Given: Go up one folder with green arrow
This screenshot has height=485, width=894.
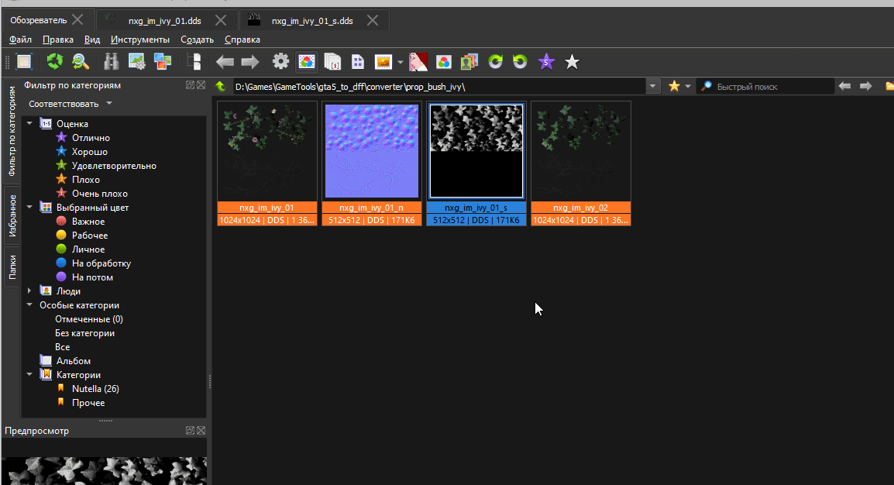Looking at the screenshot, I should (x=221, y=86).
